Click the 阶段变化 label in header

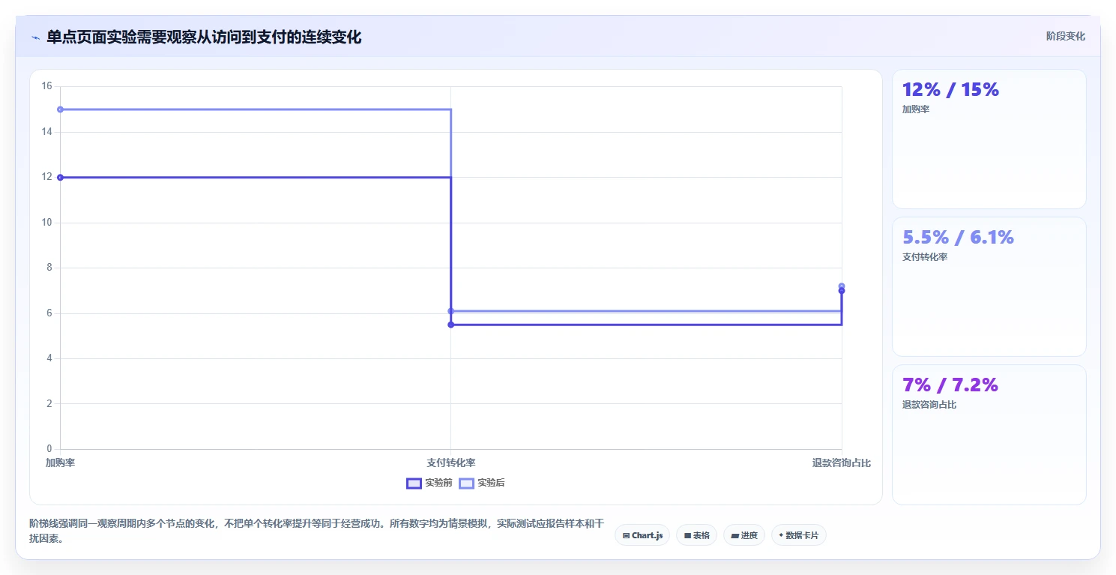[1065, 36]
